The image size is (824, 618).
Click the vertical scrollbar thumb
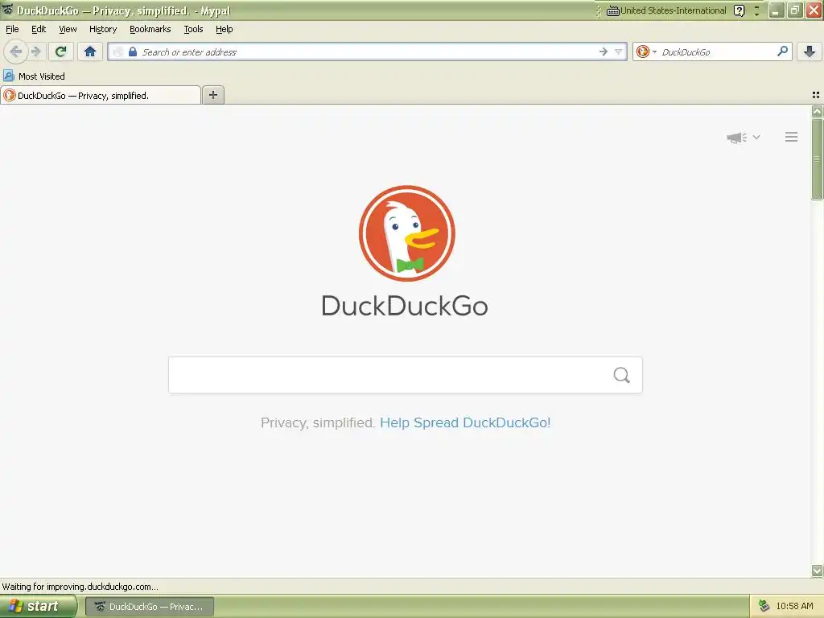pos(817,159)
